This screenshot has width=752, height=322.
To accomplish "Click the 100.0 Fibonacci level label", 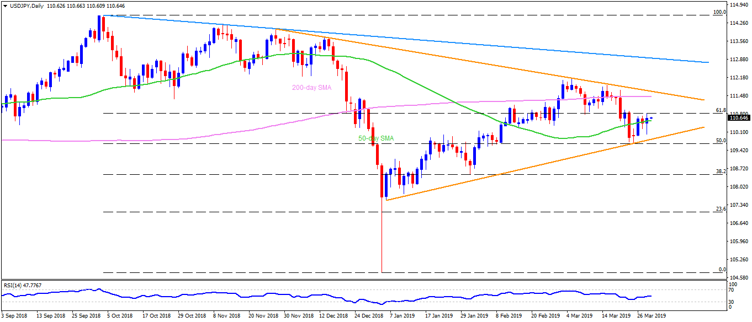I will (718, 12).
